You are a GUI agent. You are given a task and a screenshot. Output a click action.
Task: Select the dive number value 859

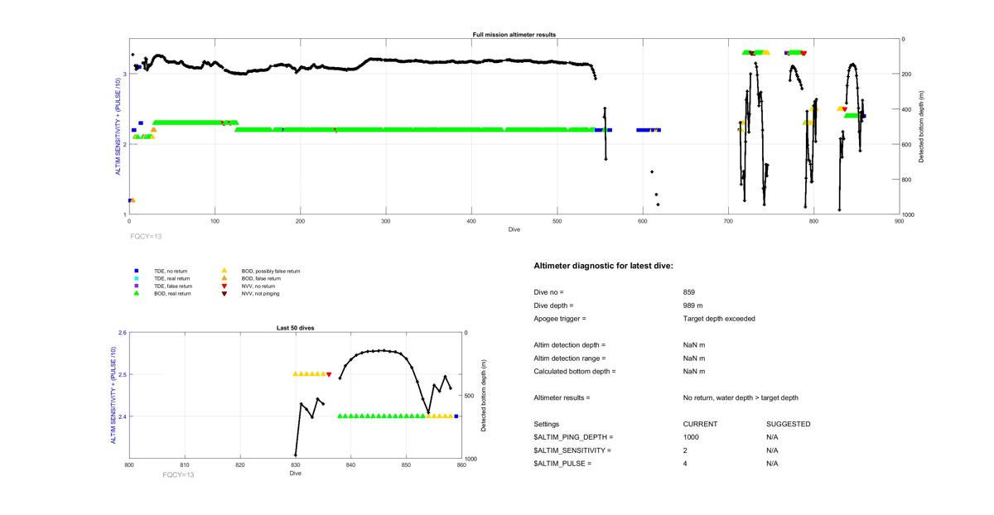(689, 292)
